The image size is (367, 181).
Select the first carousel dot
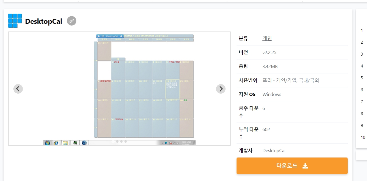pyautogui.click(x=113, y=141)
